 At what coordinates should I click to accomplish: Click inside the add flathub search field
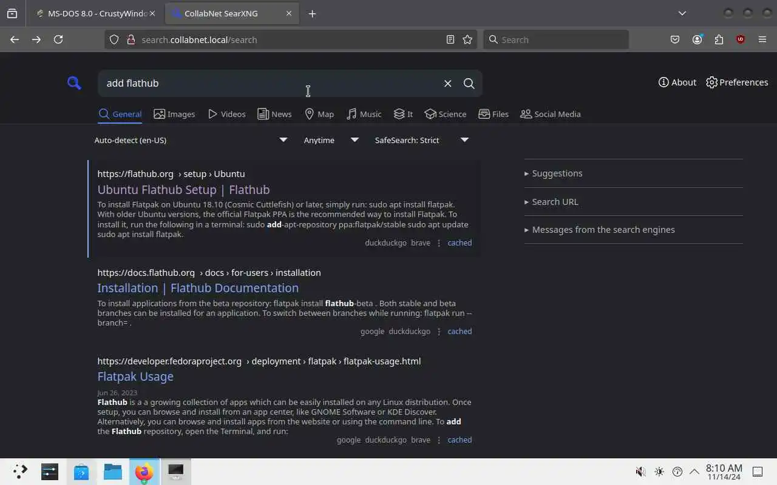pos(270,83)
